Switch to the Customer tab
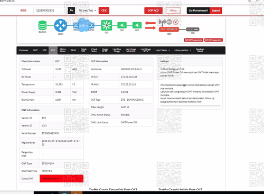The height and width of the screenshot is (194, 264). click(24, 50)
